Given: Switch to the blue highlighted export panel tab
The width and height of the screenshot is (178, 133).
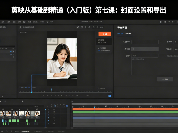Looking at the screenshot, I should [x=120, y=34].
